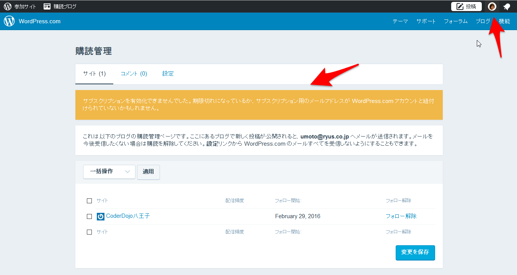
Task: Click the user avatar in admin bar
Action: pos(492,6)
